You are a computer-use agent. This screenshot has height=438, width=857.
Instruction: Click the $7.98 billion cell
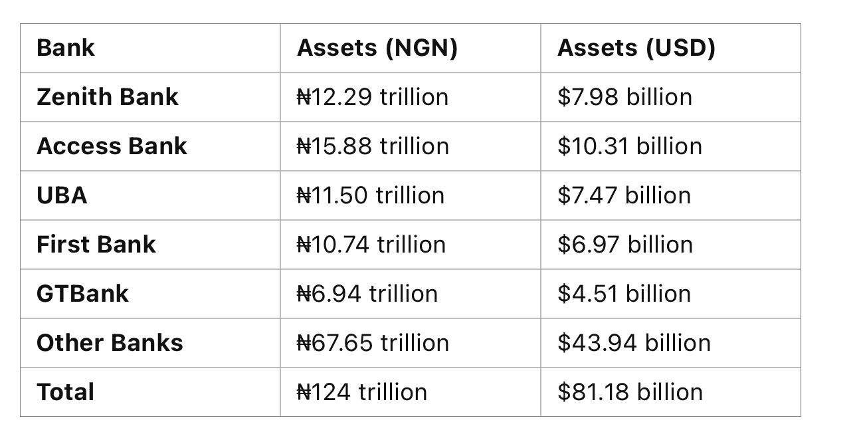624,97
